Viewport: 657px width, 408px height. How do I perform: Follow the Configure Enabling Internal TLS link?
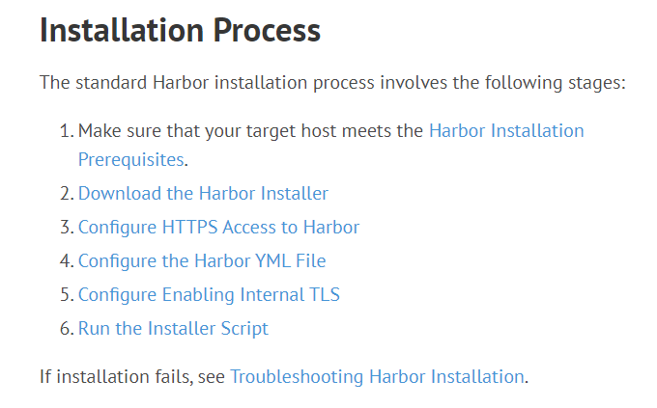click(x=209, y=295)
